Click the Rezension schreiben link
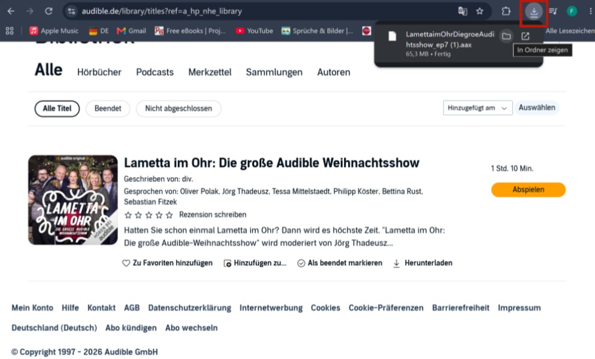595x359 pixels. click(213, 215)
